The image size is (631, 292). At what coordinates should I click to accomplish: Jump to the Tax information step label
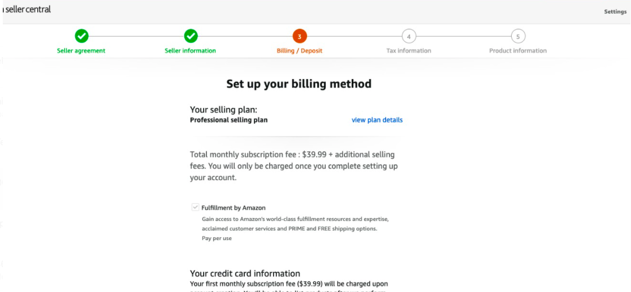[409, 51]
